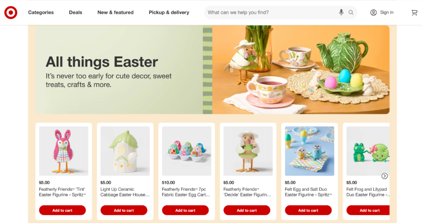Click the Target bullseye logo

(x=11, y=13)
